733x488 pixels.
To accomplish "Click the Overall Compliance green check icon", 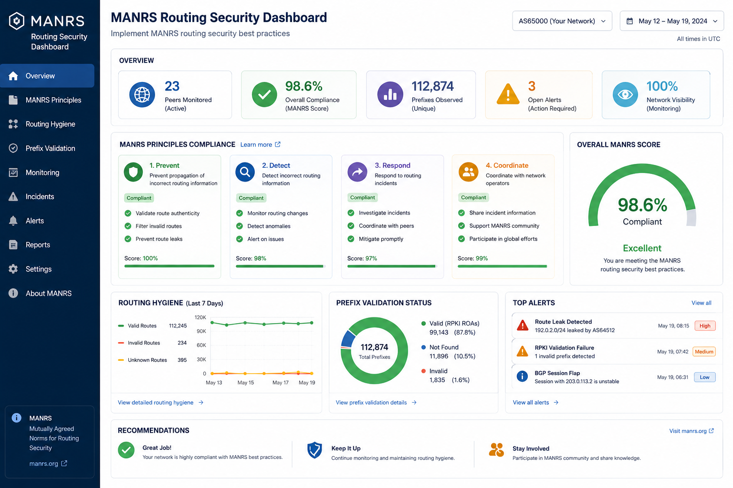I will tap(264, 95).
